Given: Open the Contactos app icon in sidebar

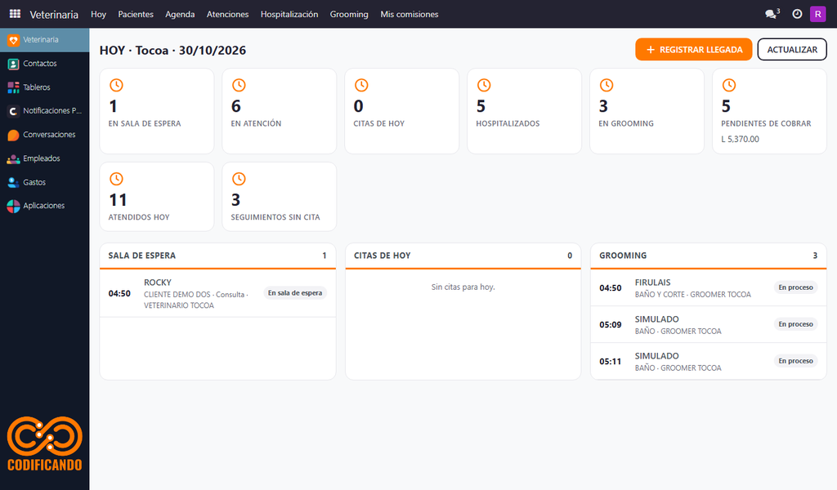Looking at the screenshot, I should click(13, 64).
